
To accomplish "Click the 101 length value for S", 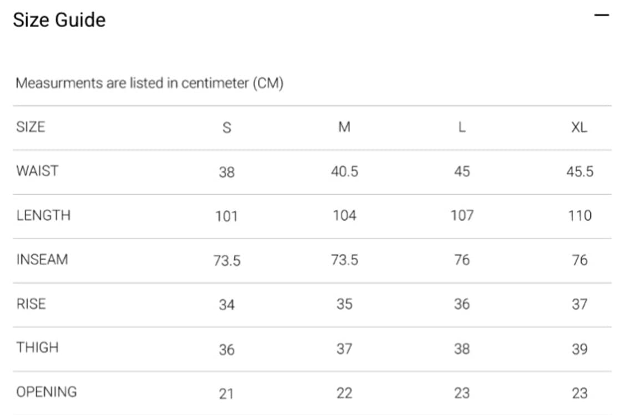I will (226, 216).
